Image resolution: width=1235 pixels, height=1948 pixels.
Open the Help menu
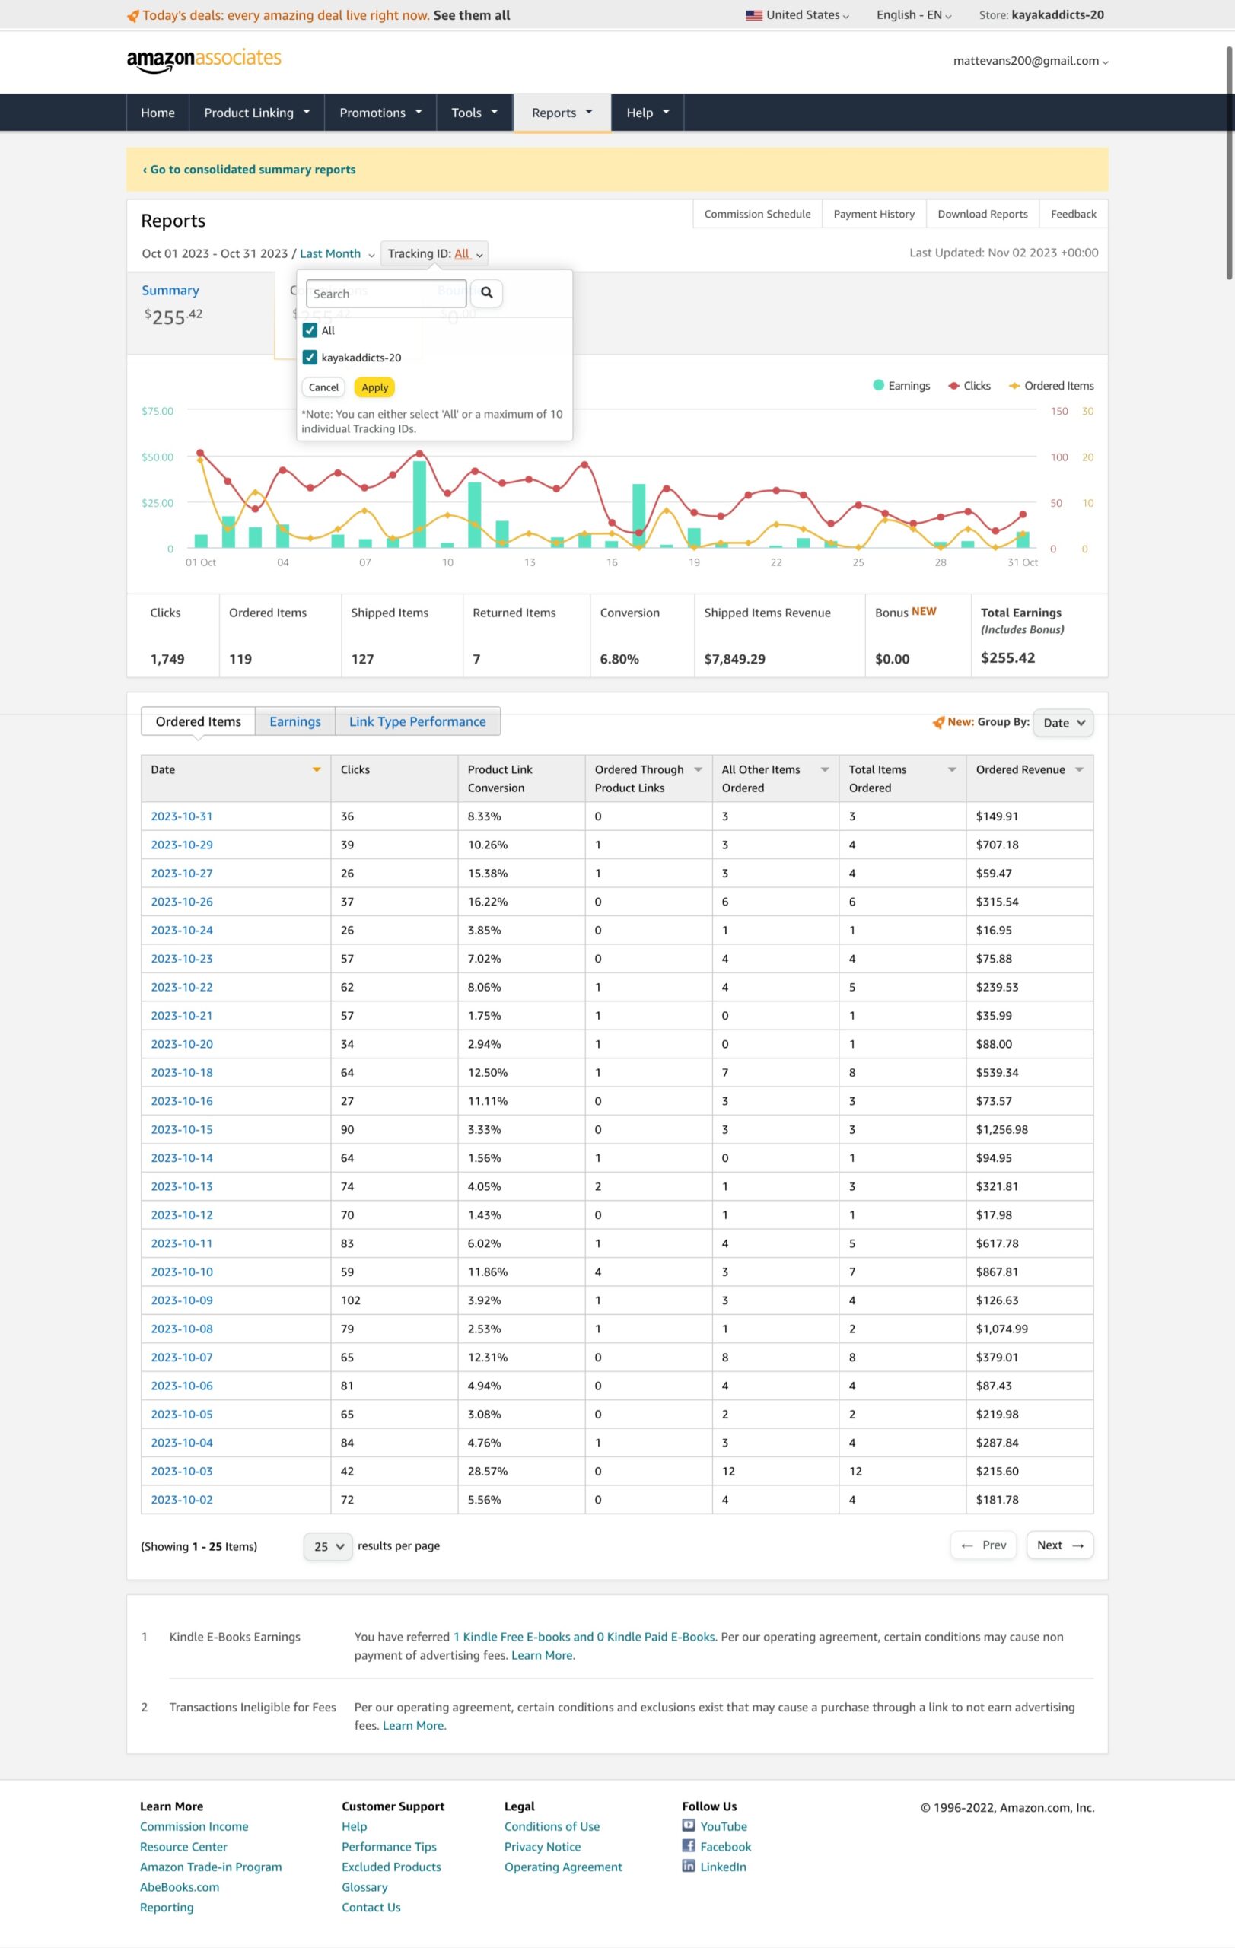(648, 113)
